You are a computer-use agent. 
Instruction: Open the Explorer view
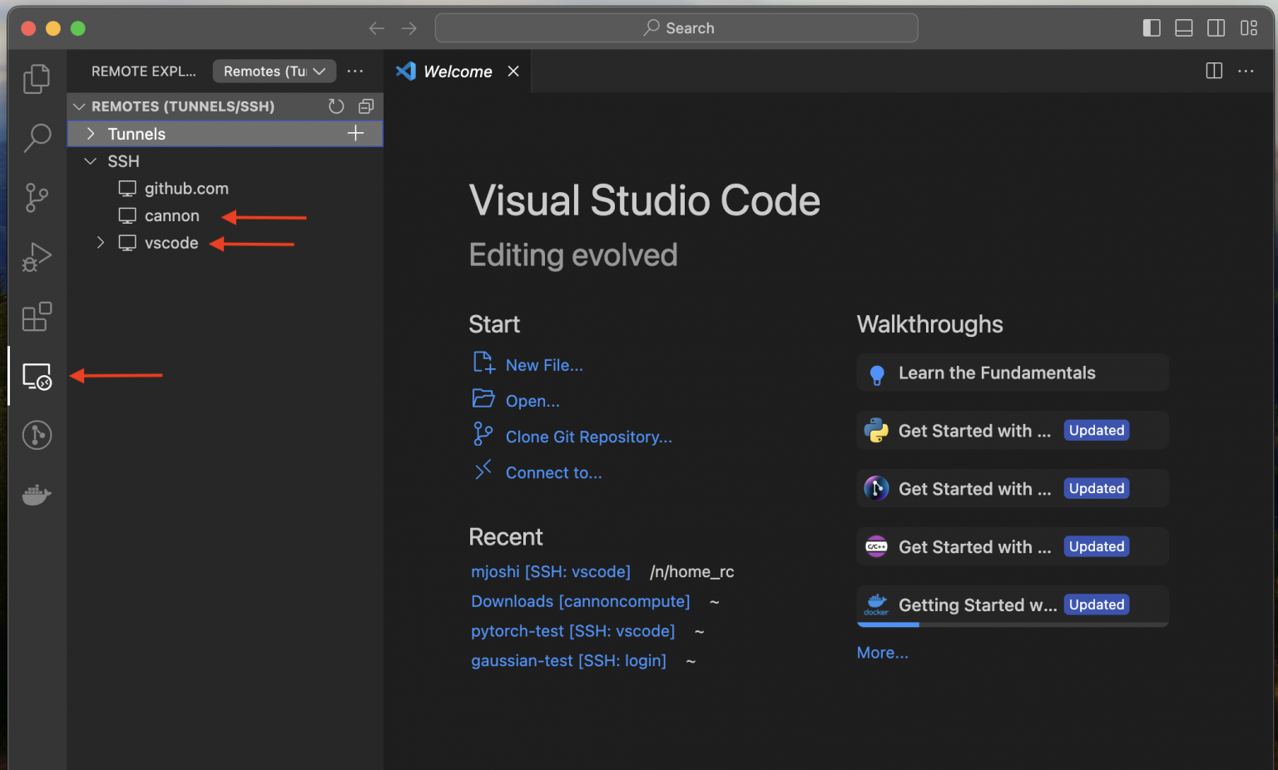pos(37,78)
